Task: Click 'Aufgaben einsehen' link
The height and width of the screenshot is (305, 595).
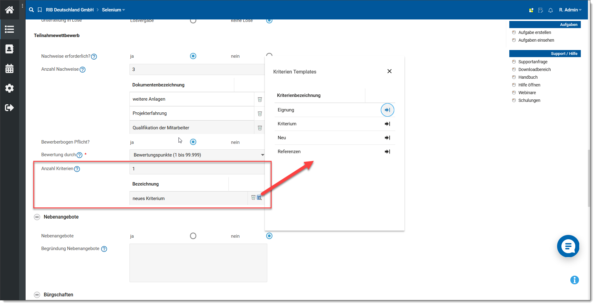Action: (x=536, y=40)
